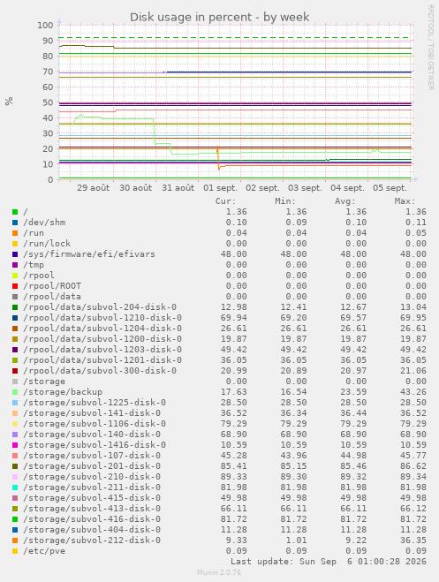
Task: Click the max value 43.26 for /storage/backup
Action: (413, 392)
